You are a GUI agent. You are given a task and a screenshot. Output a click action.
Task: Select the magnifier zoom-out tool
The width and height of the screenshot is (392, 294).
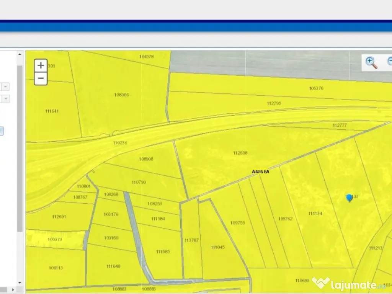point(390,62)
